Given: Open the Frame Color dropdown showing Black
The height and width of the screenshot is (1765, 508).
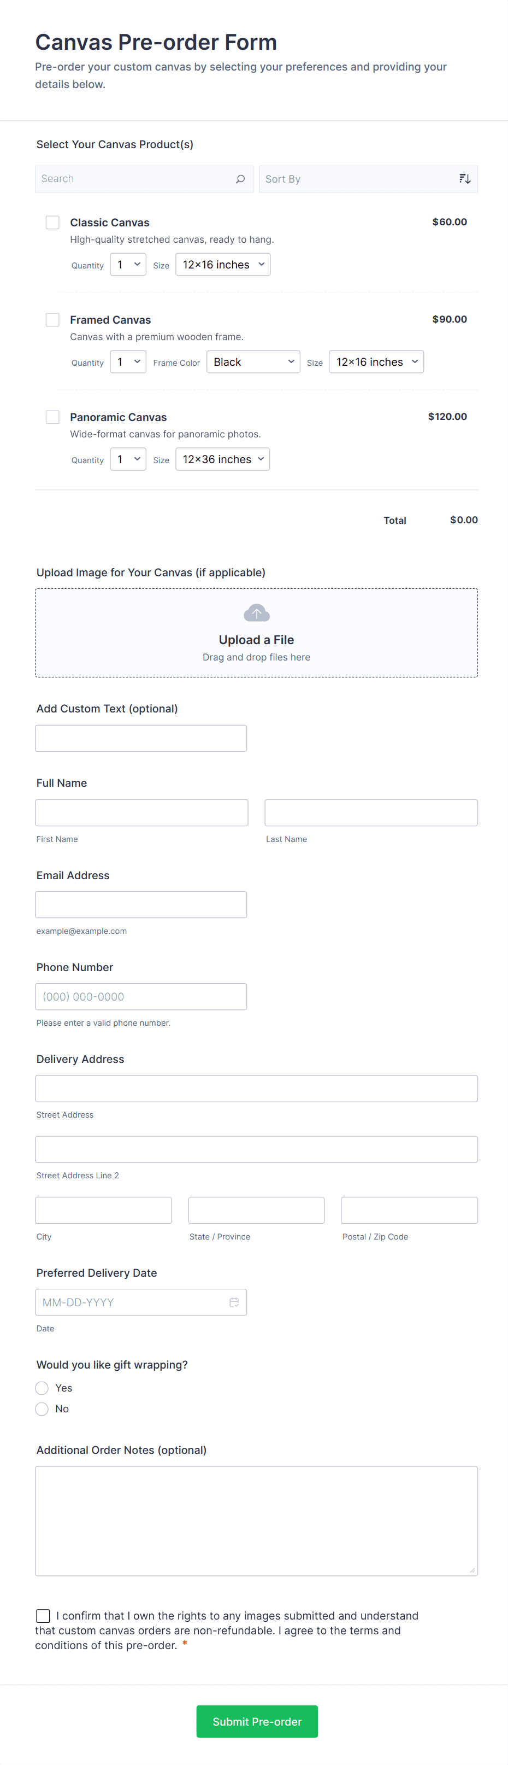Looking at the screenshot, I should point(252,362).
